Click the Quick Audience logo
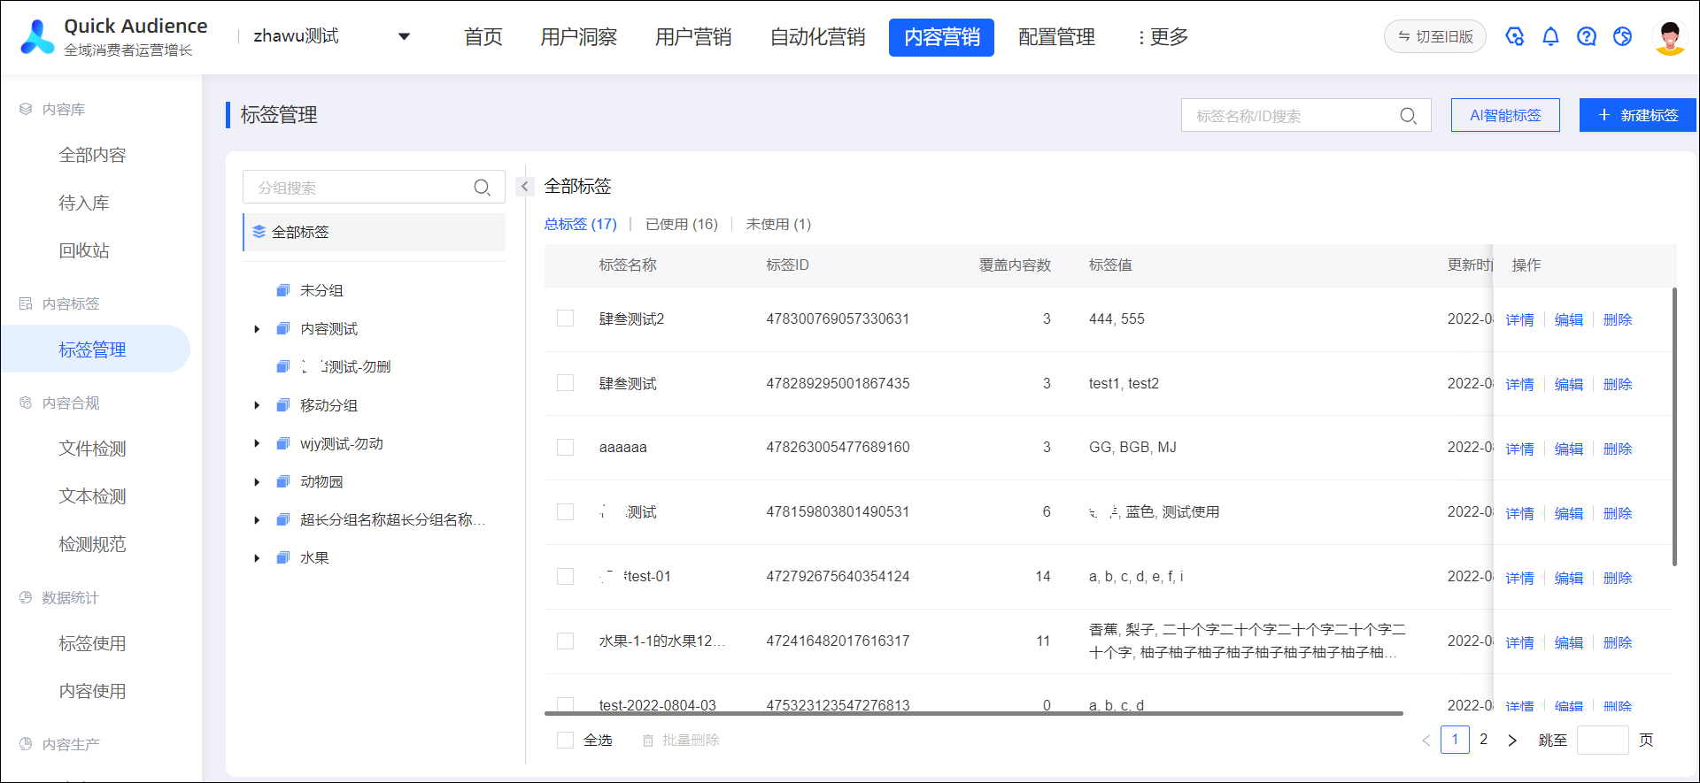This screenshot has height=783, width=1700. click(37, 37)
